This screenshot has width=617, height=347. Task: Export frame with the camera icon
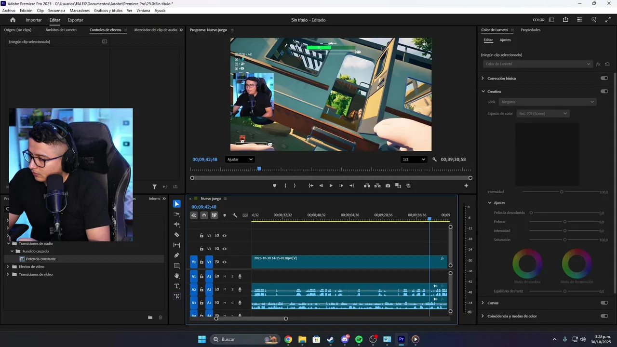pyautogui.click(x=388, y=186)
